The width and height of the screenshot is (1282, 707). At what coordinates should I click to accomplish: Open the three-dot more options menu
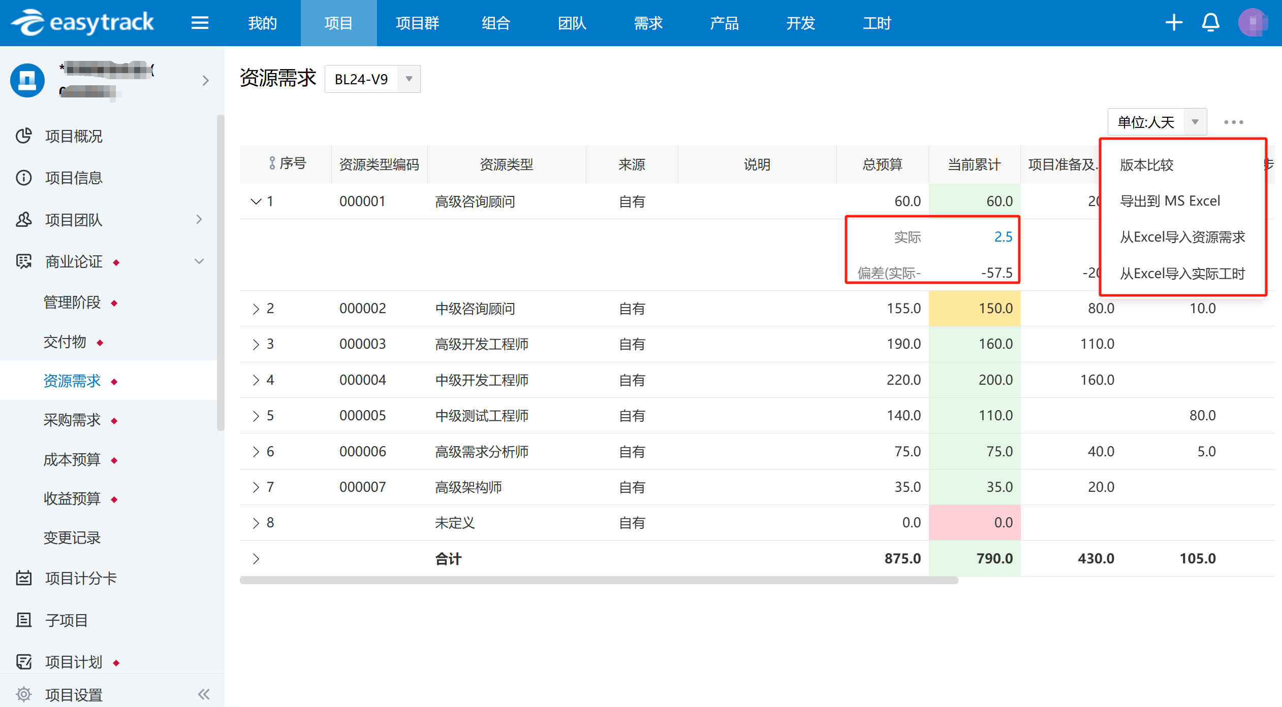[1233, 122]
